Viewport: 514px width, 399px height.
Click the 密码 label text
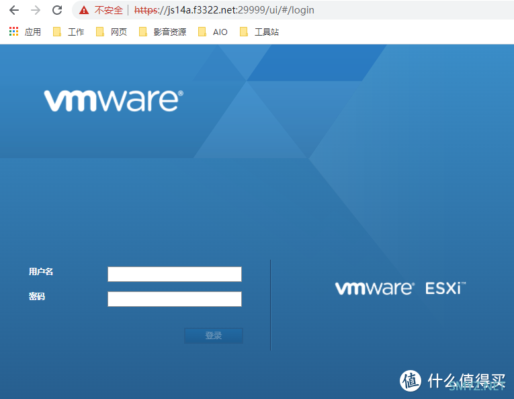[37, 297]
